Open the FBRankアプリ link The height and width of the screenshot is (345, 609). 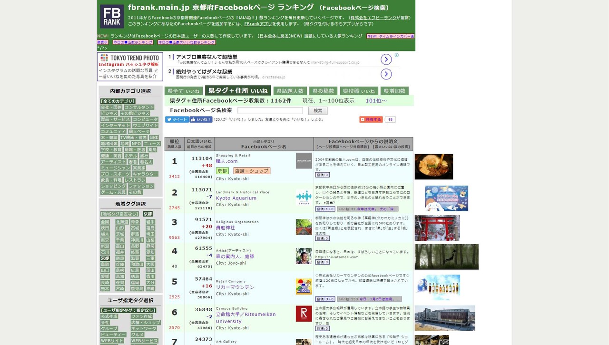point(257,24)
